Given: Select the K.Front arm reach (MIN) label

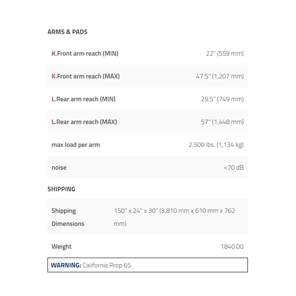Looking at the screenshot, I should [85, 53].
